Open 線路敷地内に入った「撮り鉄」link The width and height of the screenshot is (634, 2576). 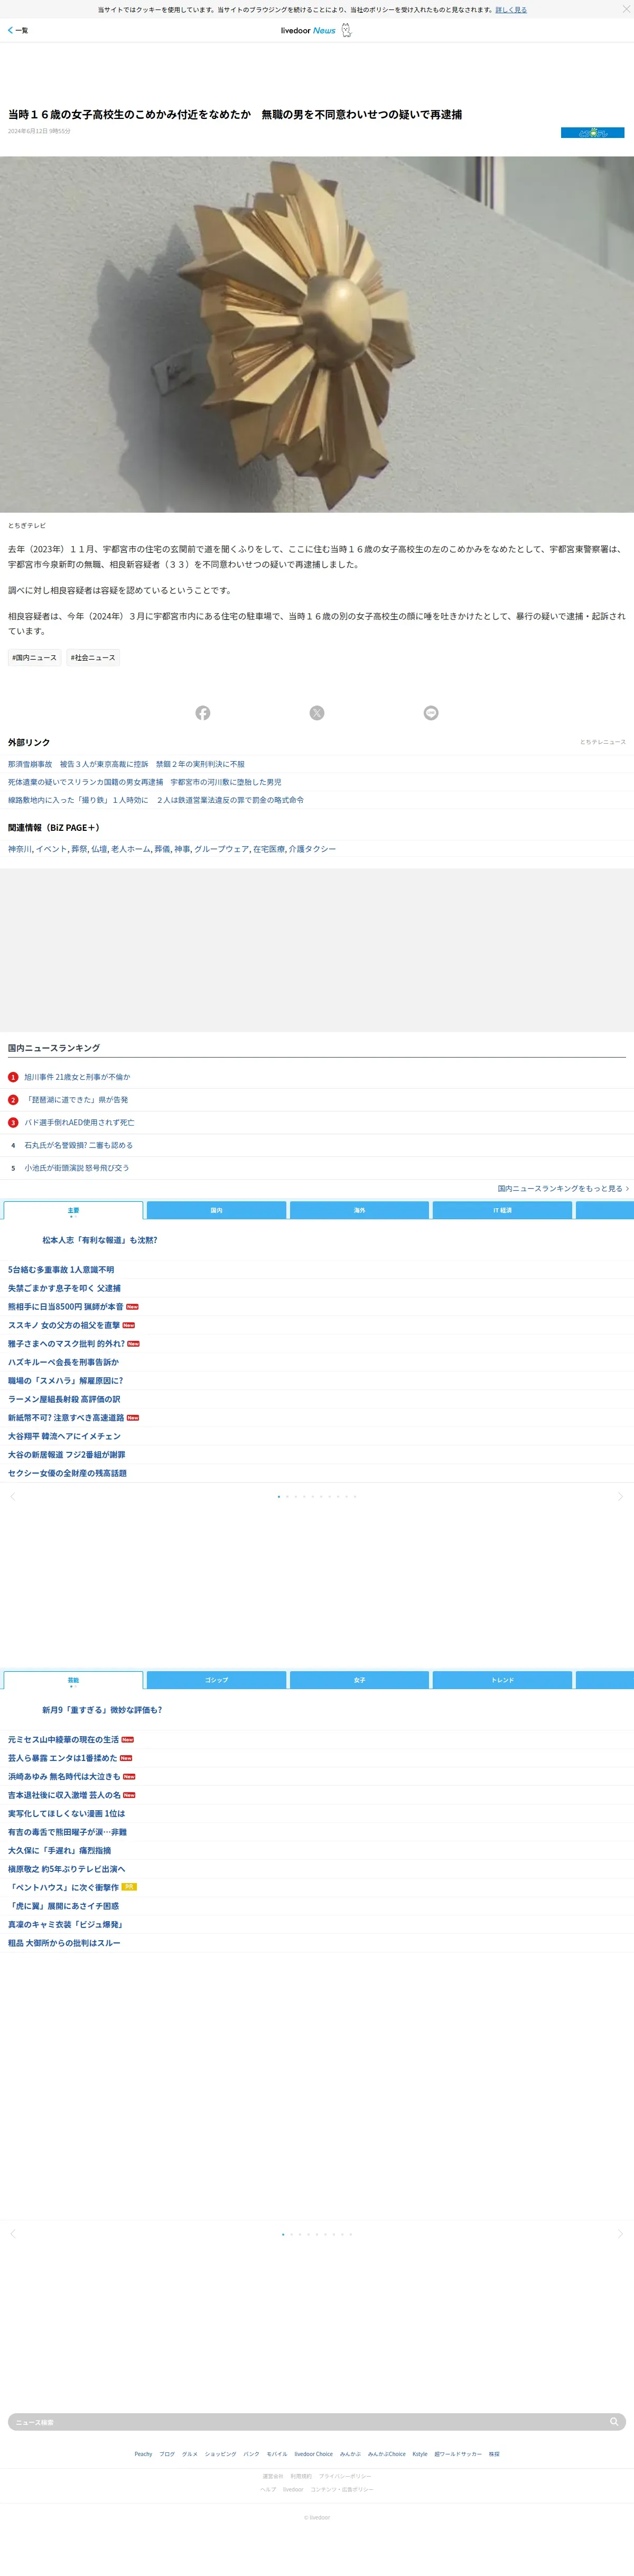[x=156, y=800]
